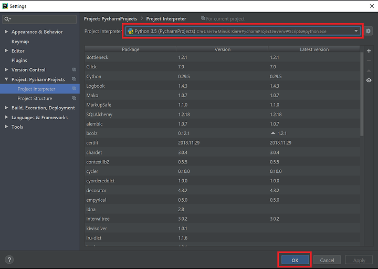Select Project Interpreter tree item
Screen dimensions: 378x269
(x=40, y=89)
